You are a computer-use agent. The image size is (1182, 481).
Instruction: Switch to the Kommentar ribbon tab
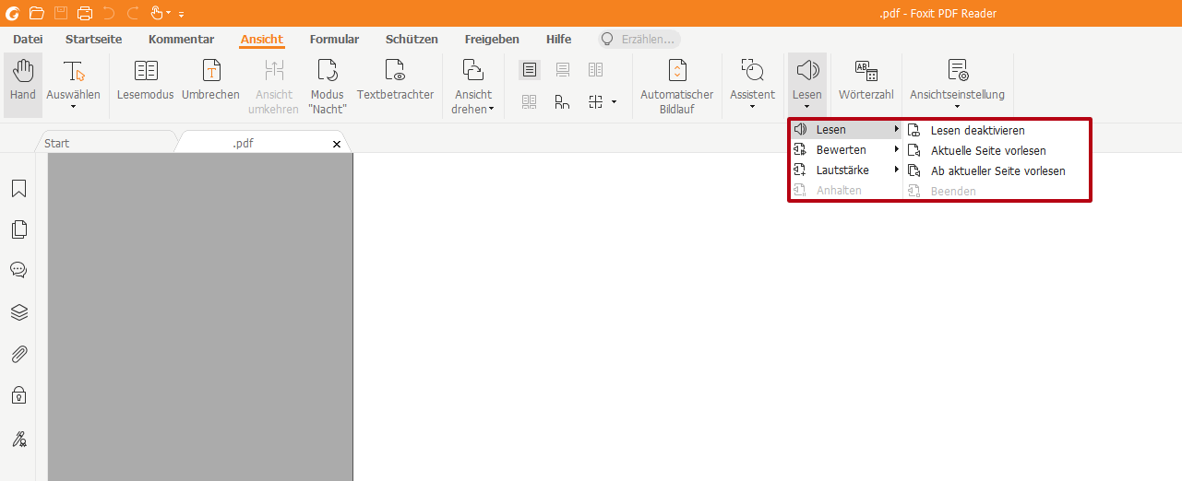(181, 40)
